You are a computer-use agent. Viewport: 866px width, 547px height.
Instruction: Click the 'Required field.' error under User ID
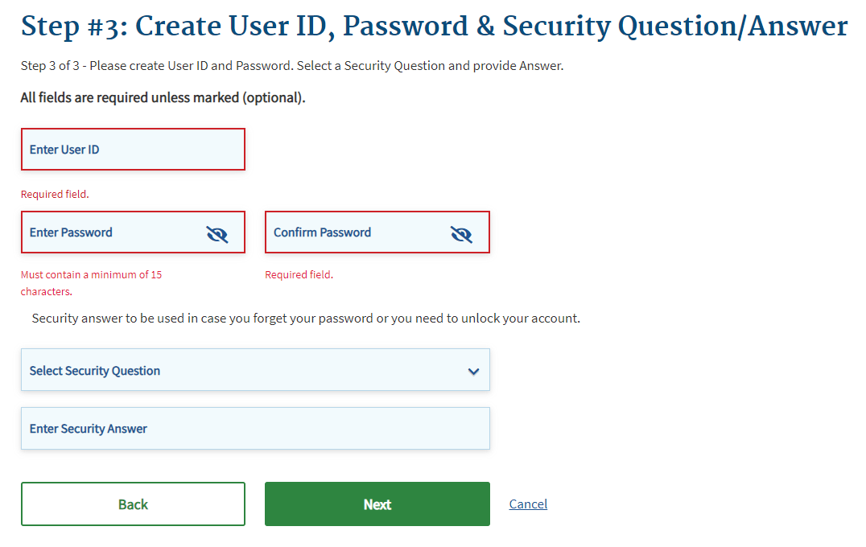pyautogui.click(x=55, y=195)
